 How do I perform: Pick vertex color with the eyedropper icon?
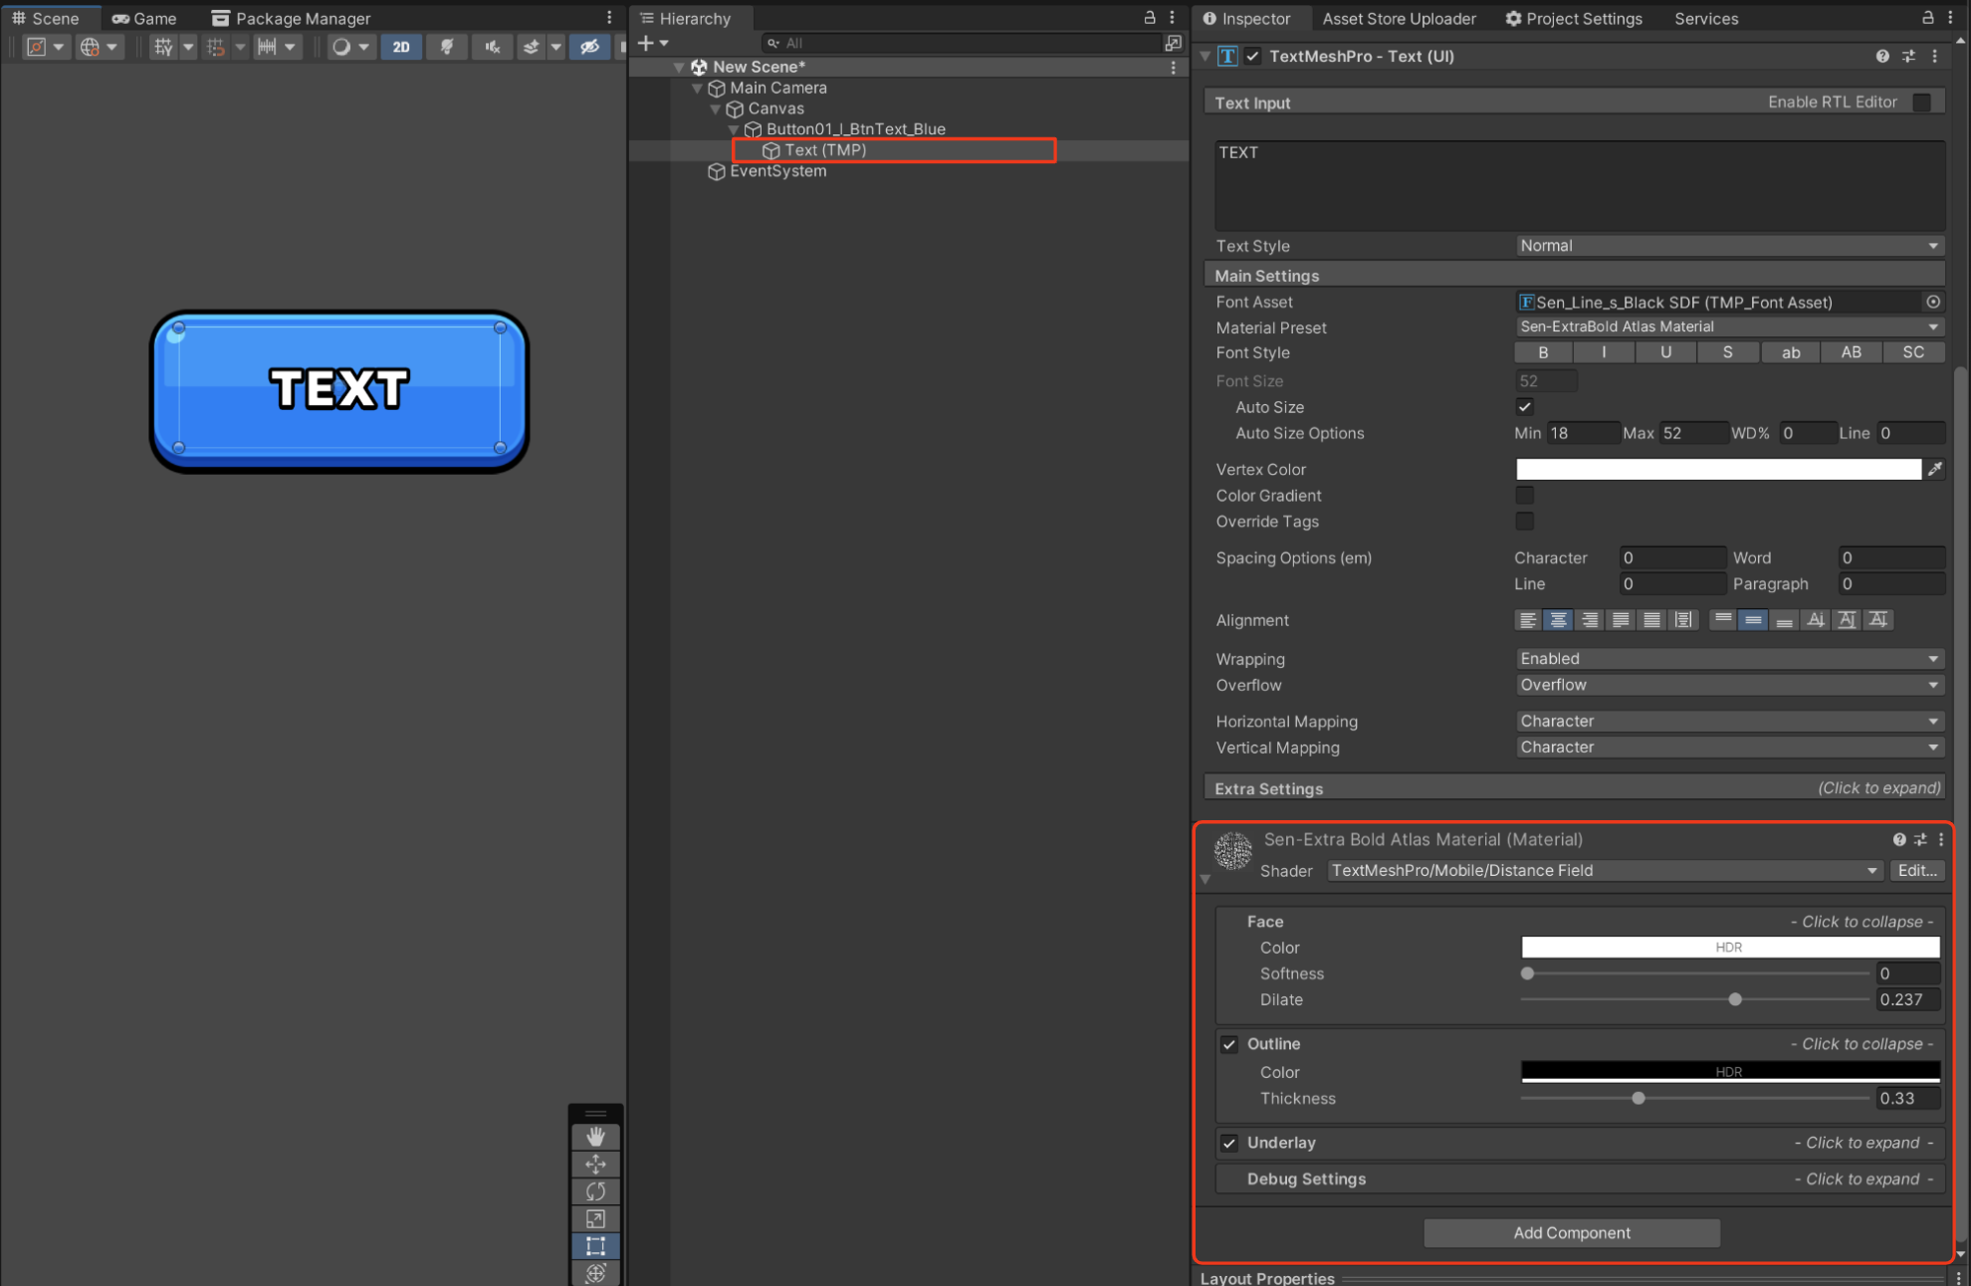pos(1934,469)
